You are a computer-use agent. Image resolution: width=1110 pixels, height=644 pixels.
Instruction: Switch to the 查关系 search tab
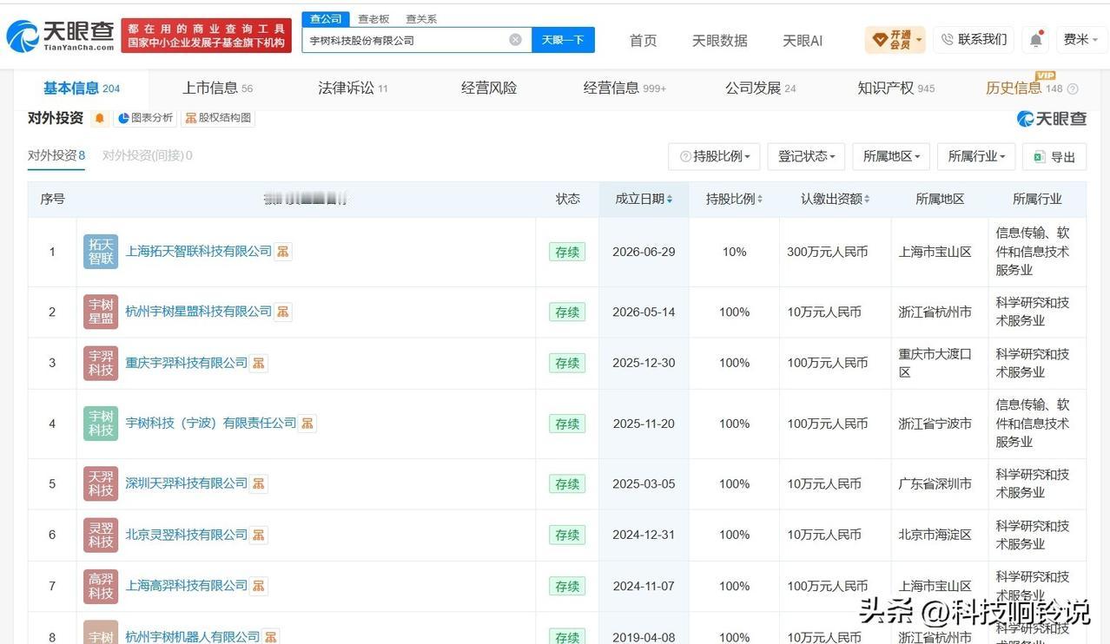pos(421,18)
